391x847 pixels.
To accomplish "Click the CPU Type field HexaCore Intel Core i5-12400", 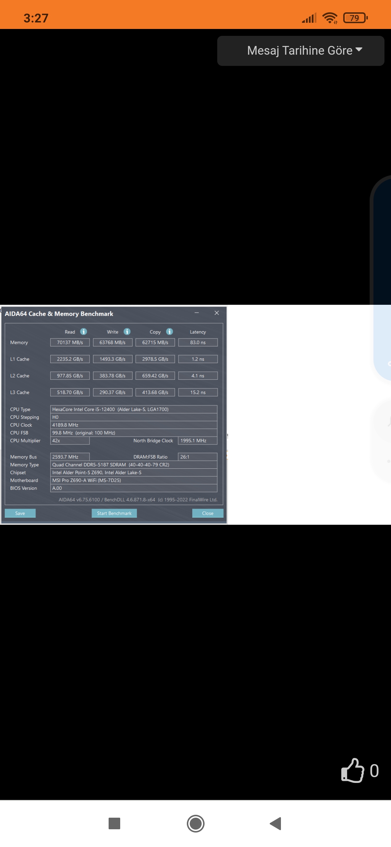I will point(134,409).
